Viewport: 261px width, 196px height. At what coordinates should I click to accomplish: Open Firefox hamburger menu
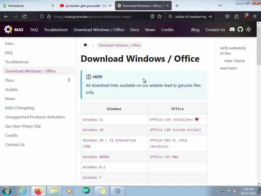(x=255, y=16)
